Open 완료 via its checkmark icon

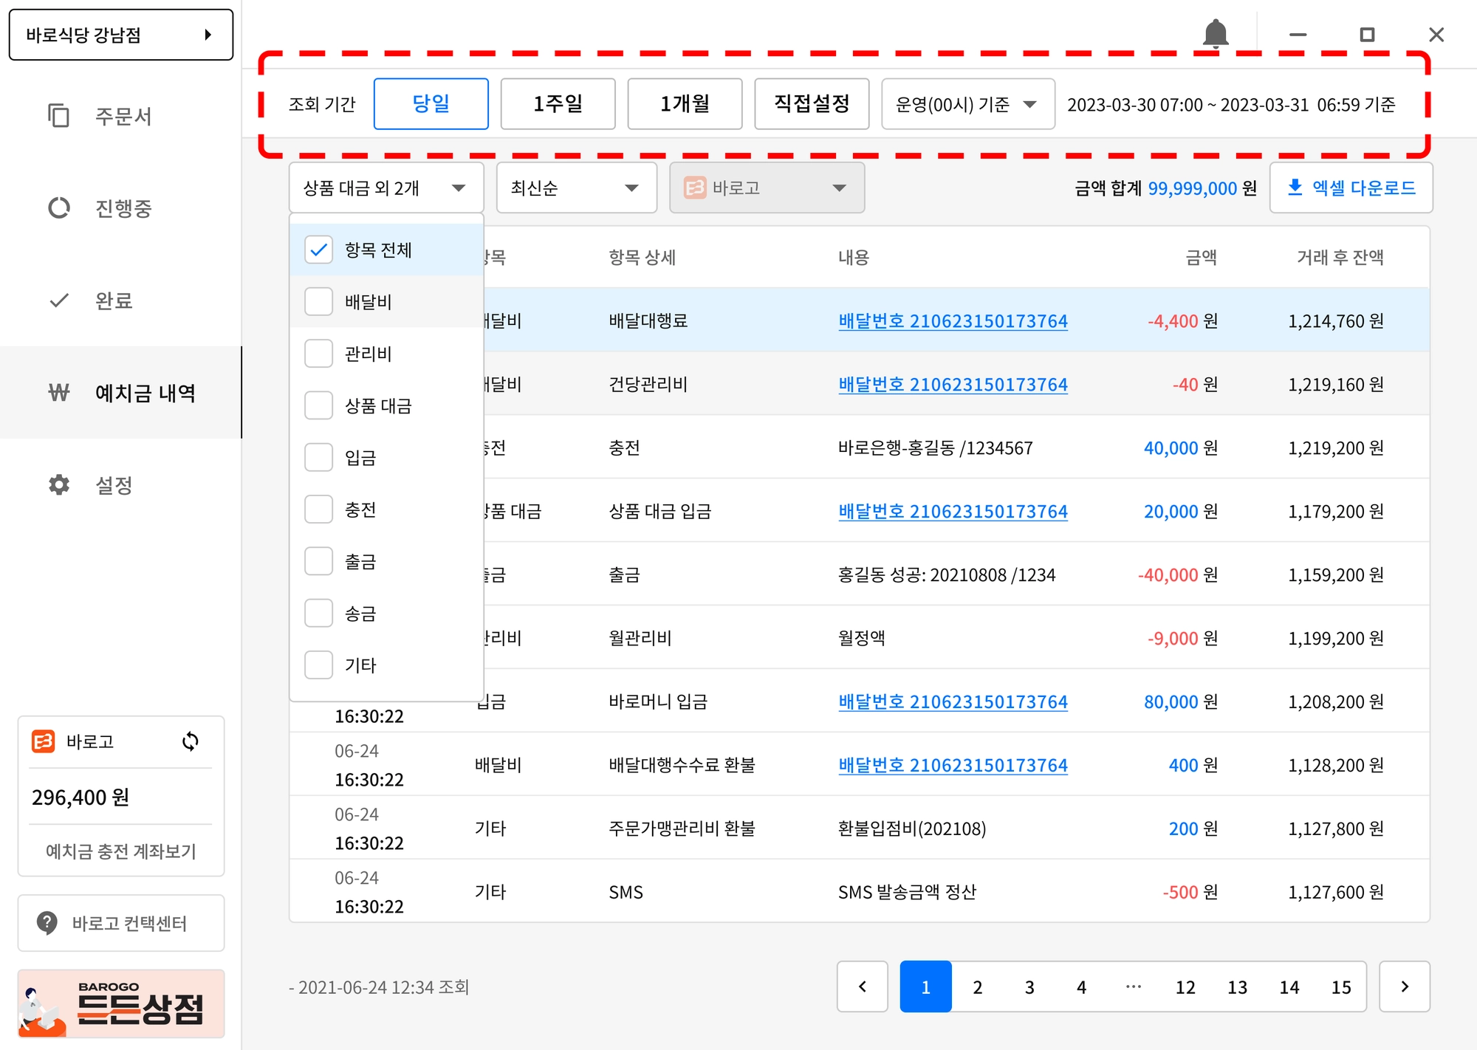pyautogui.click(x=58, y=301)
